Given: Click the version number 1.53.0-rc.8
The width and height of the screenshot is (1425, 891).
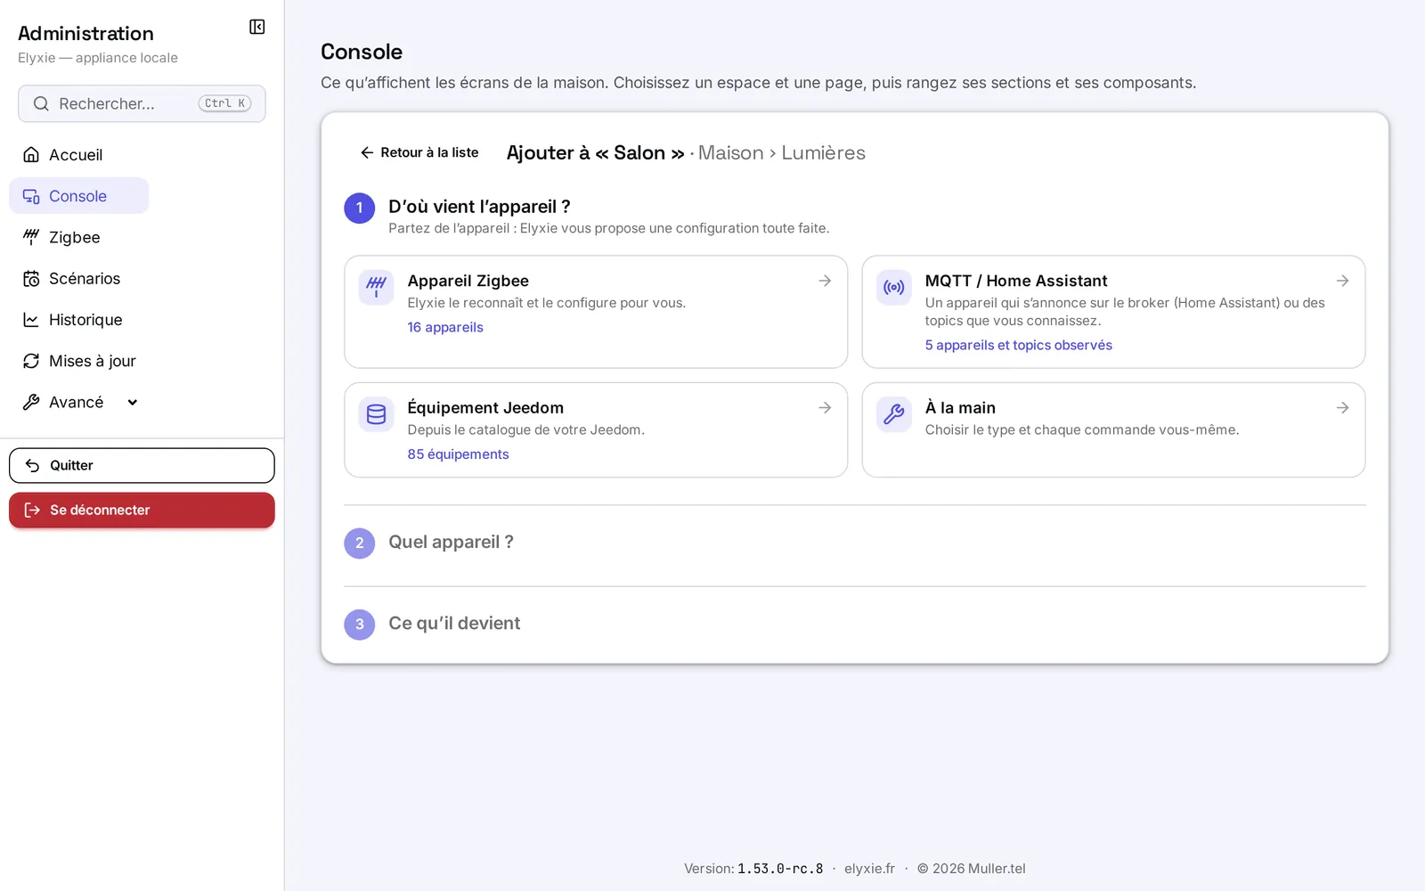Looking at the screenshot, I should [780, 869].
